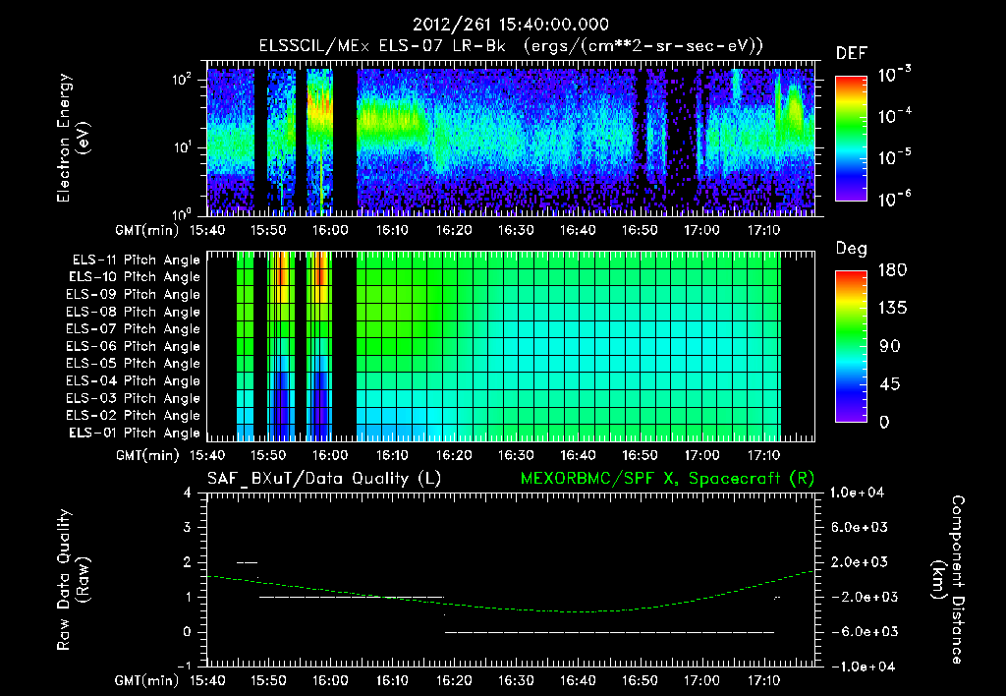Click the data quality 0 line in the bottom panel
Image resolution: width=1006 pixels, height=696 pixels.
(x=609, y=632)
